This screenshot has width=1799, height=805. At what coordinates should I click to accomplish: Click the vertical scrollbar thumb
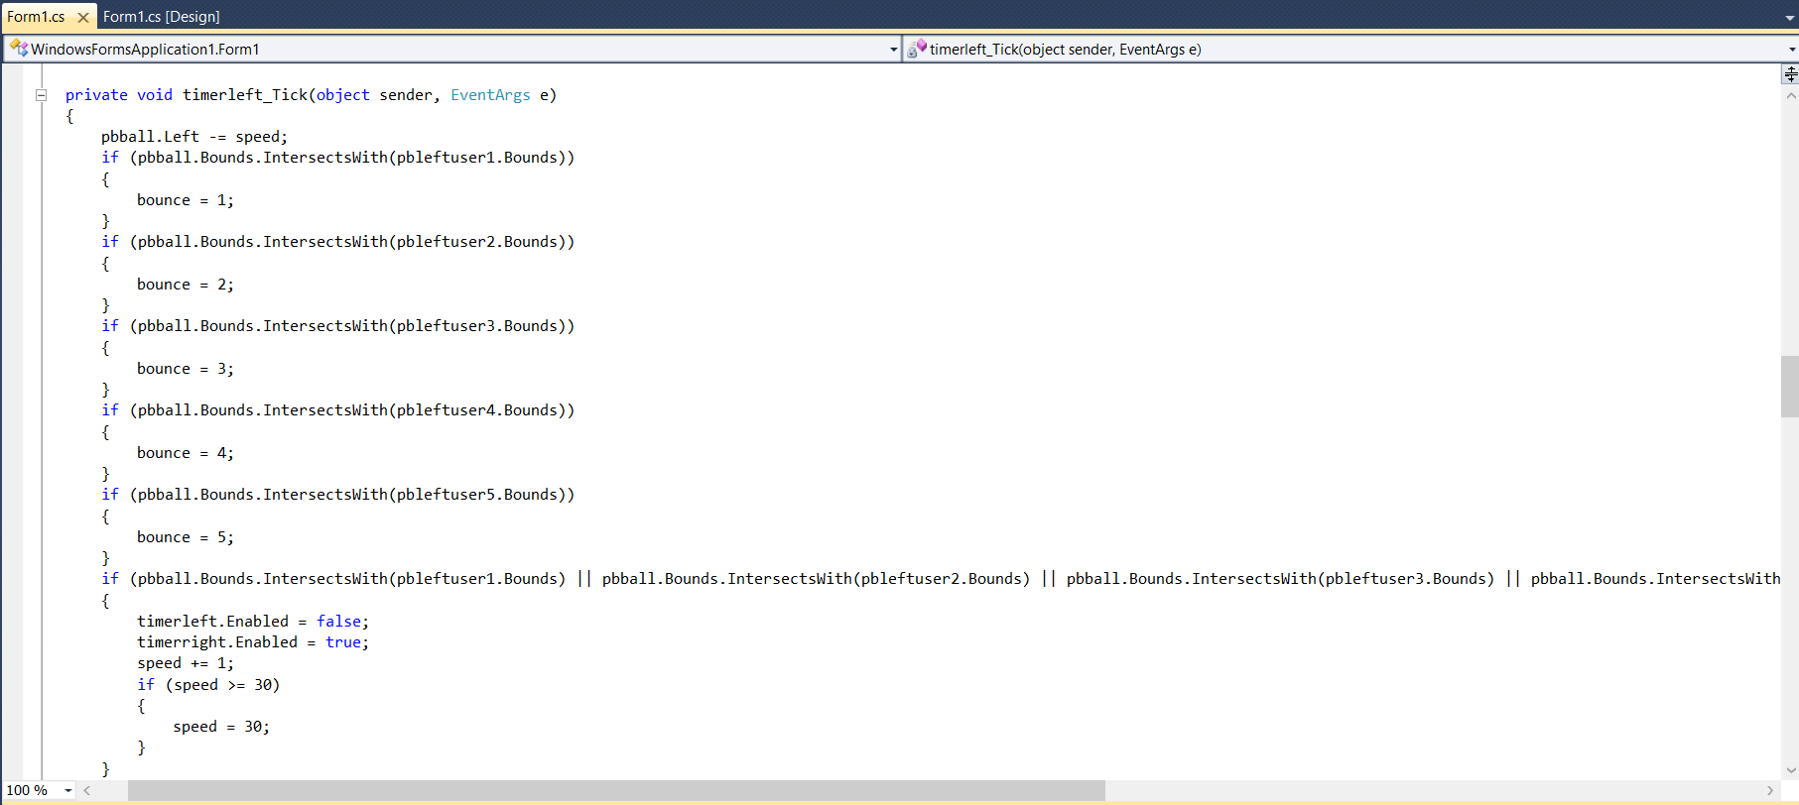pos(1790,387)
